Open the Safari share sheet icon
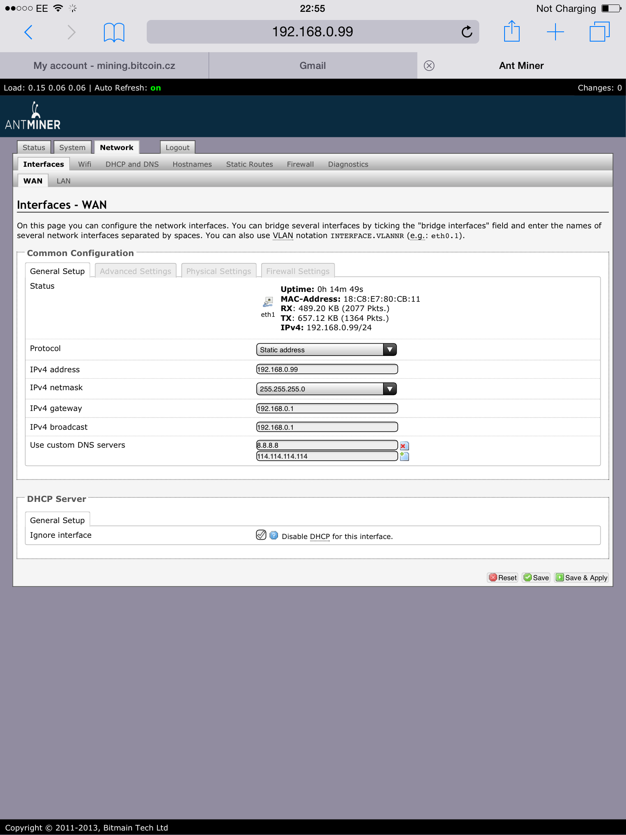The width and height of the screenshot is (626, 835). pos(512,31)
